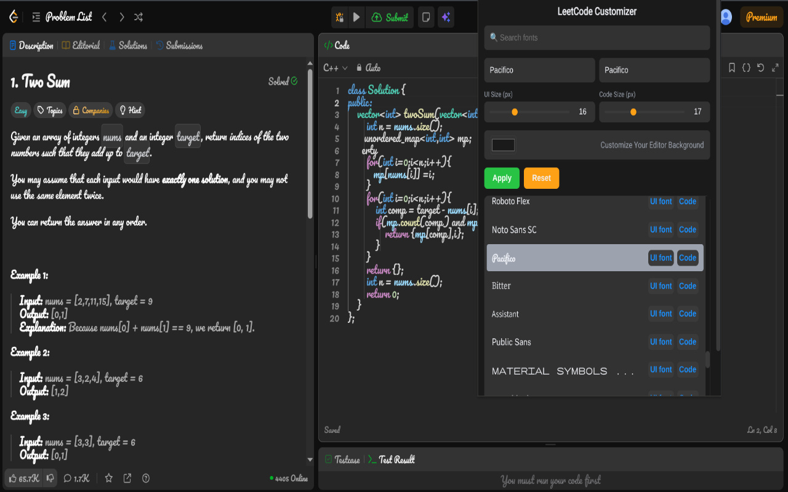Expand the Hint tag
Viewport: 788px width, 492px height.
click(130, 111)
